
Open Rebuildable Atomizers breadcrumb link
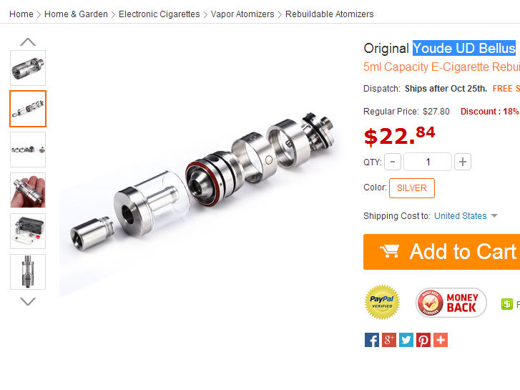[329, 14]
